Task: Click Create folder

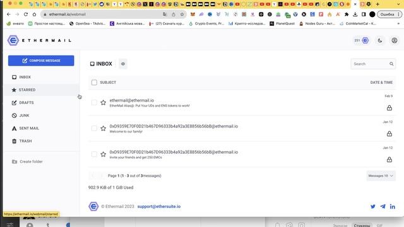Action: 27,161
